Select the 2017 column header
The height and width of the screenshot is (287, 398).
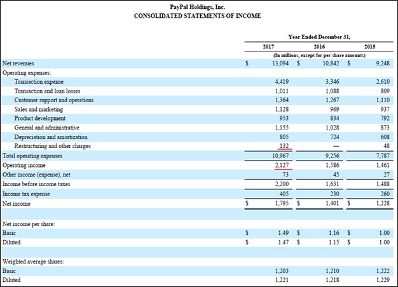pos(268,47)
